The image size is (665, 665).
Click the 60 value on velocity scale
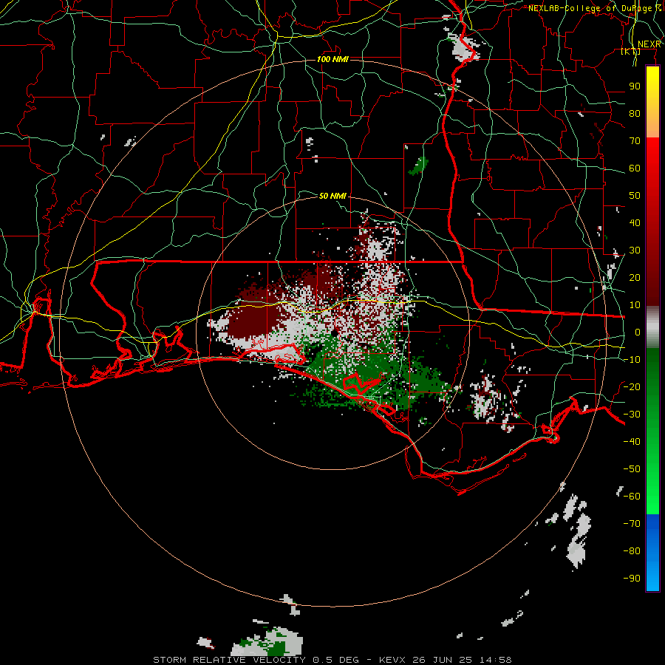pyautogui.click(x=635, y=168)
